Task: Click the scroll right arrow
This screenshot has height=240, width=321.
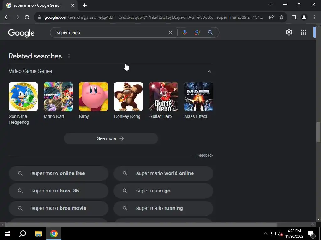Action: click(x=313, y=225)
